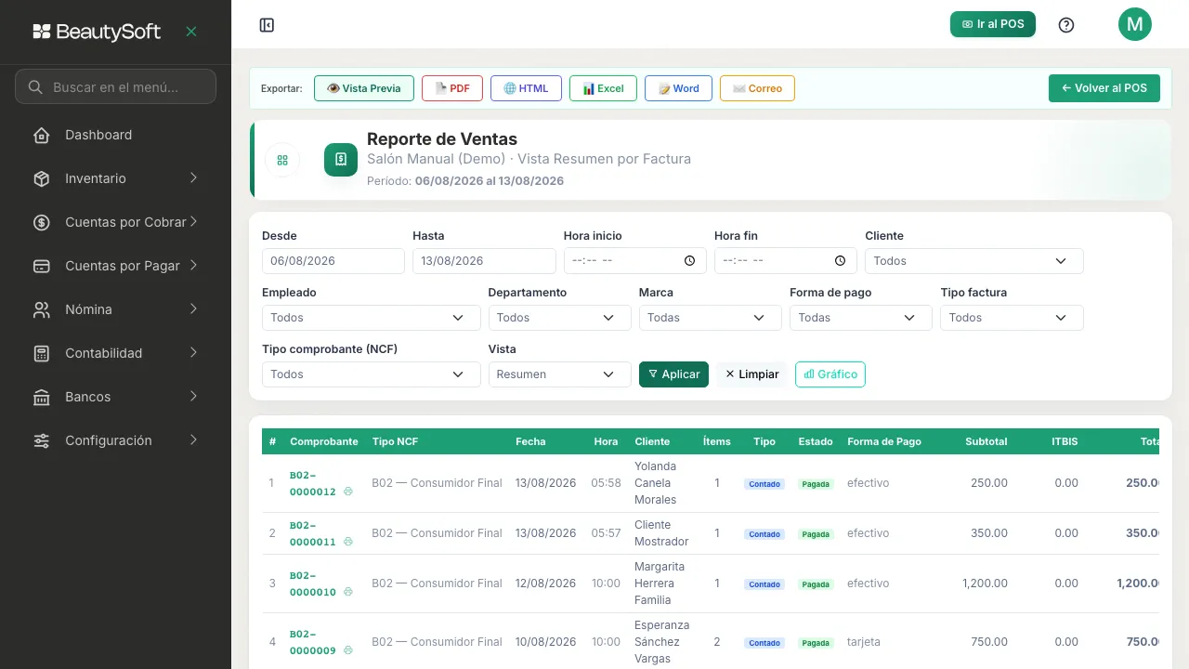
Task: Expand the Configuración submenu chevron
Action: [x=193, y=439]
